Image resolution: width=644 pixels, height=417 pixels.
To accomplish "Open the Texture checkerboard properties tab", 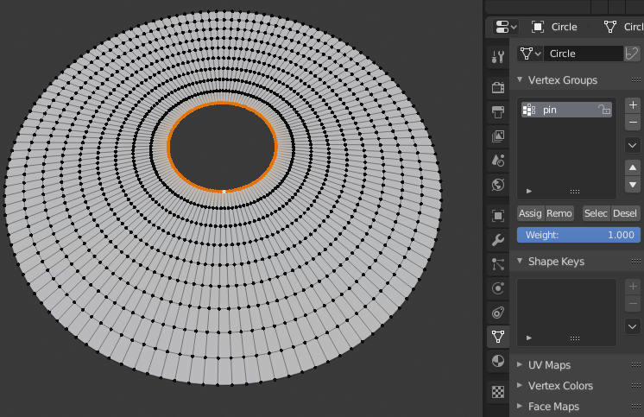I will click(498, 392).
